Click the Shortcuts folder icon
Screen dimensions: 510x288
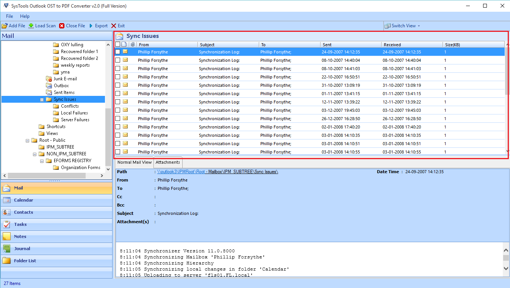(x=42, y=127)
